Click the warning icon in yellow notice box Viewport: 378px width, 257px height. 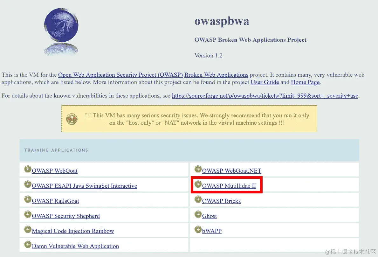coord(72,119)
